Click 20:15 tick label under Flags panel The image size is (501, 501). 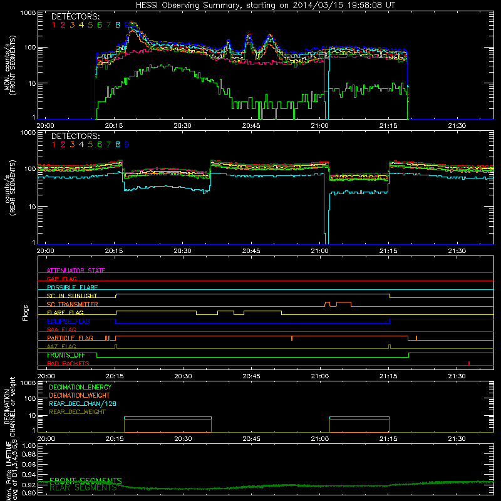tap(115, 376)
